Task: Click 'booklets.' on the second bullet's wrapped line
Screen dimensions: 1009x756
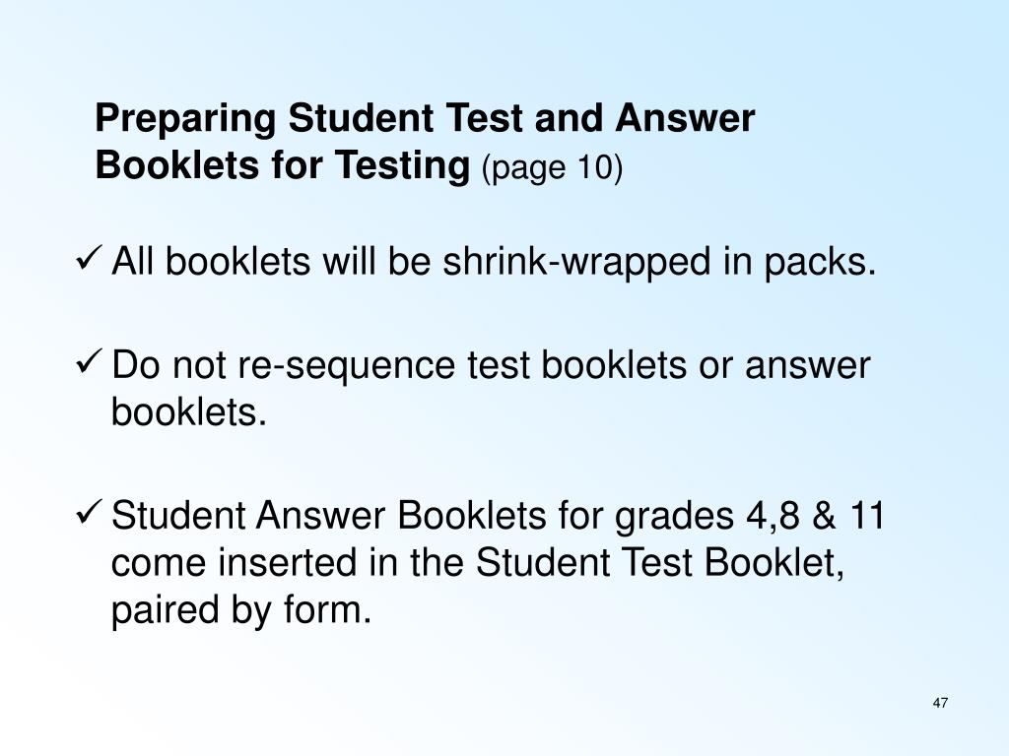Action: pos(188,411)
